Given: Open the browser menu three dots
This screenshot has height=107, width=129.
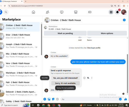Looking at the screenshot, I should coord(128,6).
